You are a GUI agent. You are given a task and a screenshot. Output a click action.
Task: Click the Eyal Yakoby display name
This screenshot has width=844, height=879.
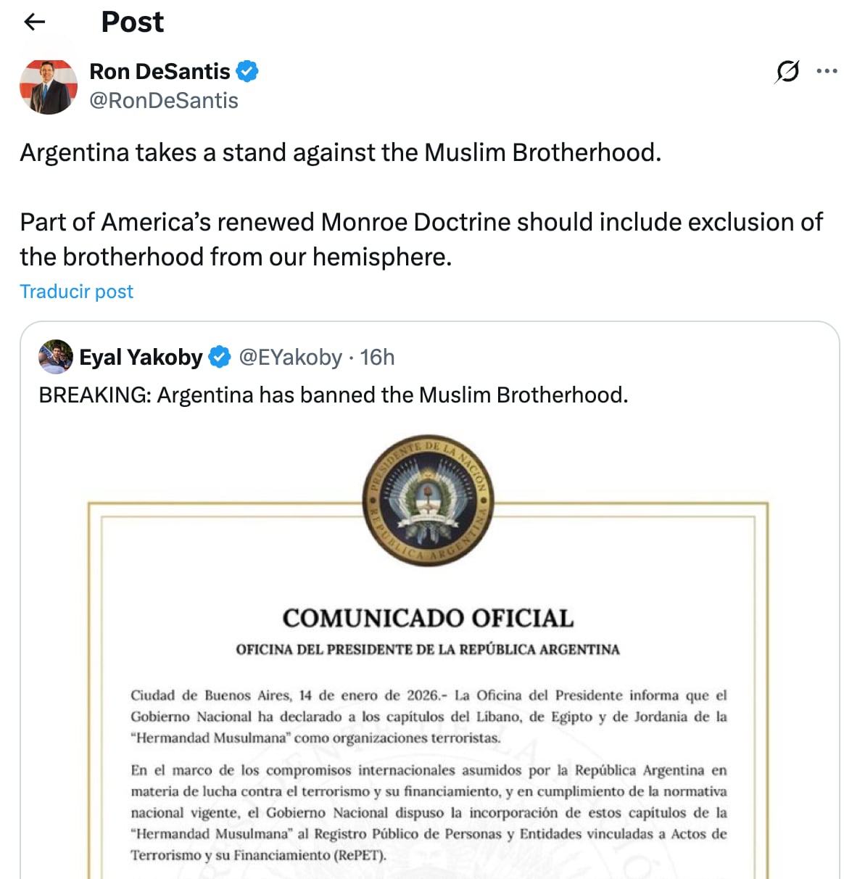pyautogui.click(x=141, y=357)
